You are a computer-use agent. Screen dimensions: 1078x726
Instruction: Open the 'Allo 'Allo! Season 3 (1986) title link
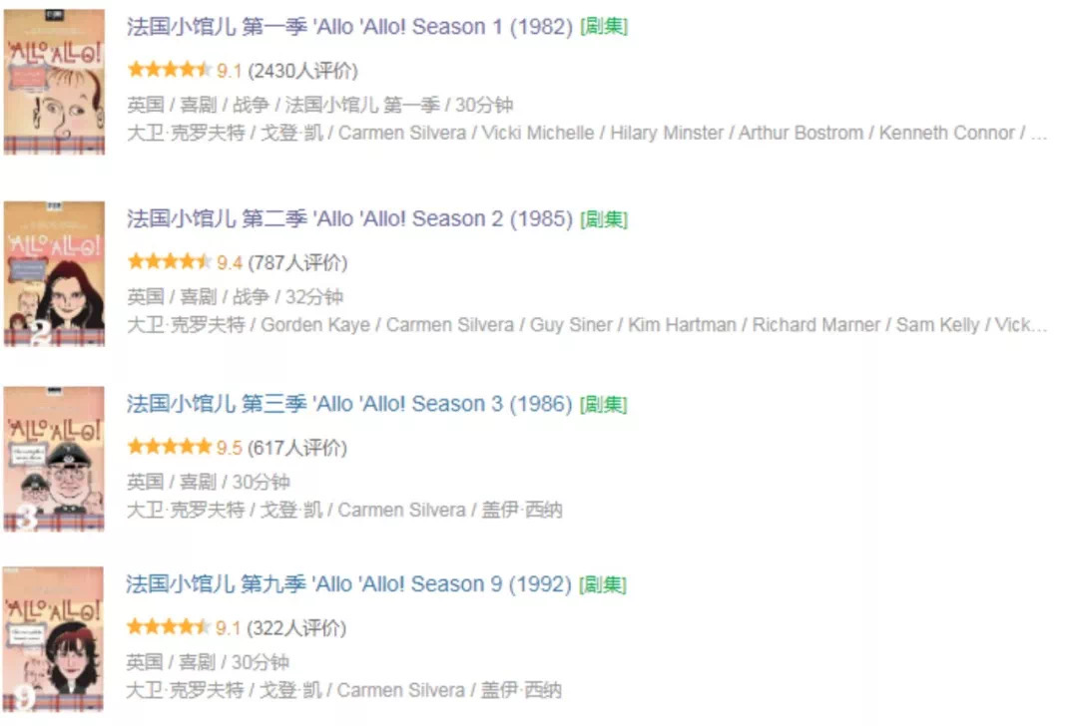[349, 404]
